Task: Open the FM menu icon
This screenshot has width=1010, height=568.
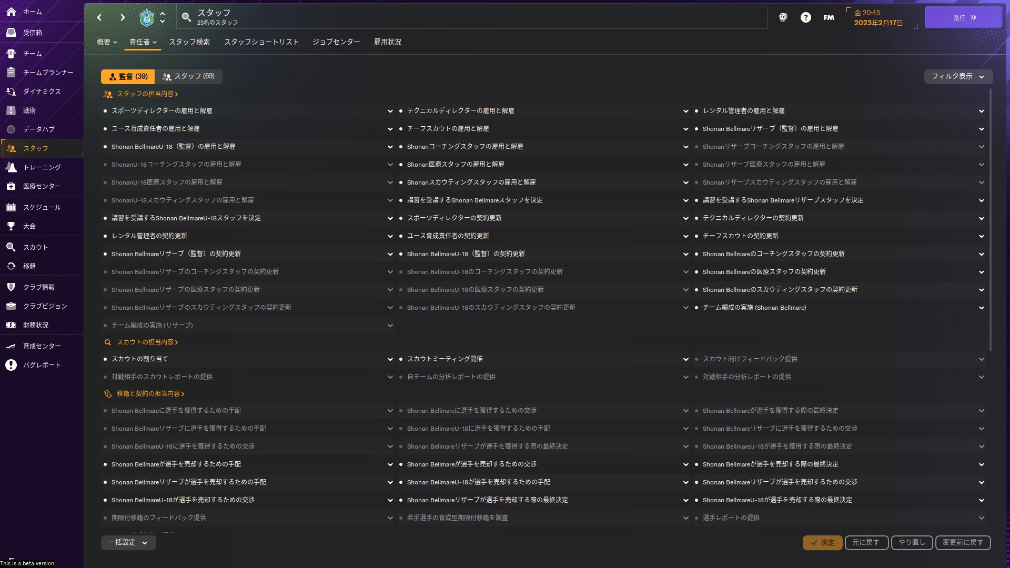Action: tap(829, 17)
